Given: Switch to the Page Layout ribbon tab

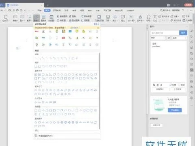Looking at the screenshot, I should [x=57, y=11].
